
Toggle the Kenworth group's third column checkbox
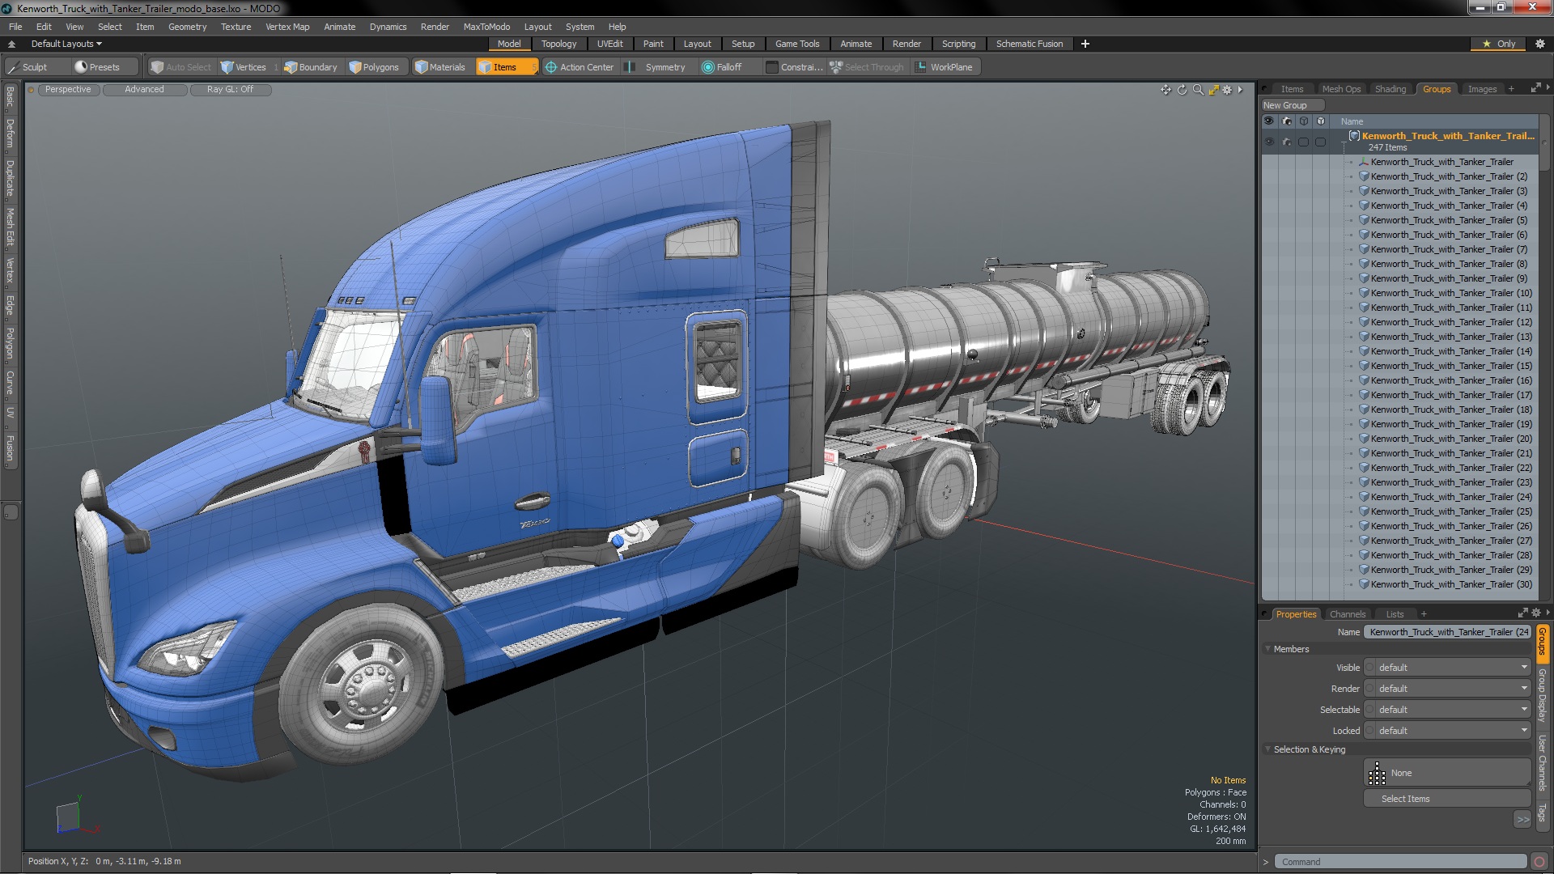(x=1303, y=142)
